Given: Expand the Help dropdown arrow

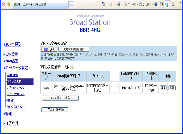Looking at the screenshot, I should tap(158, 4).
